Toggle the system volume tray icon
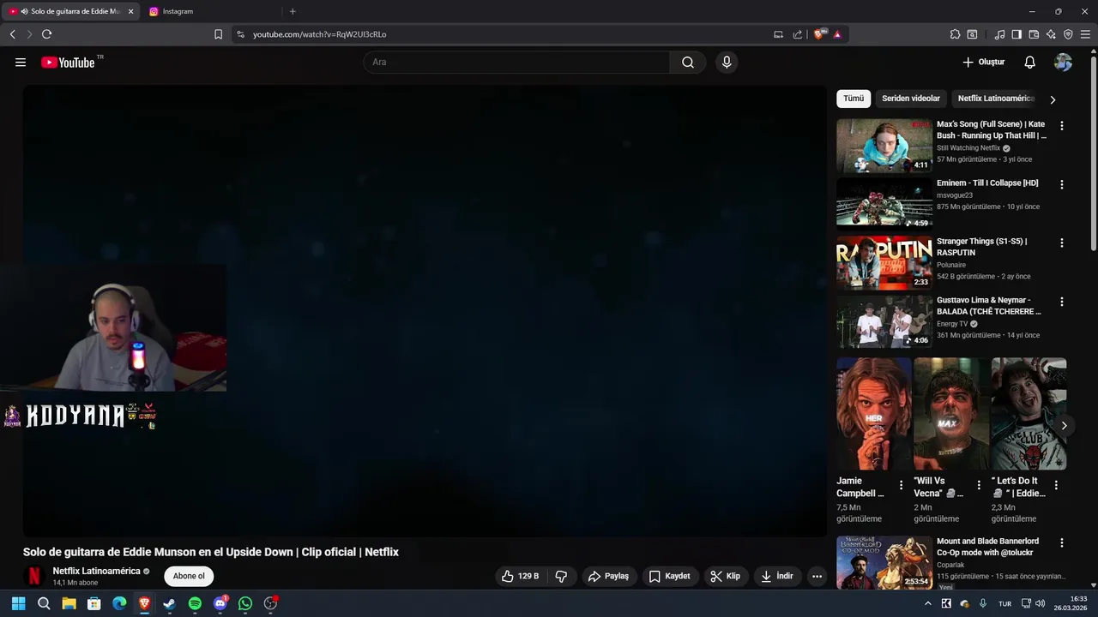 [1041, 603]
